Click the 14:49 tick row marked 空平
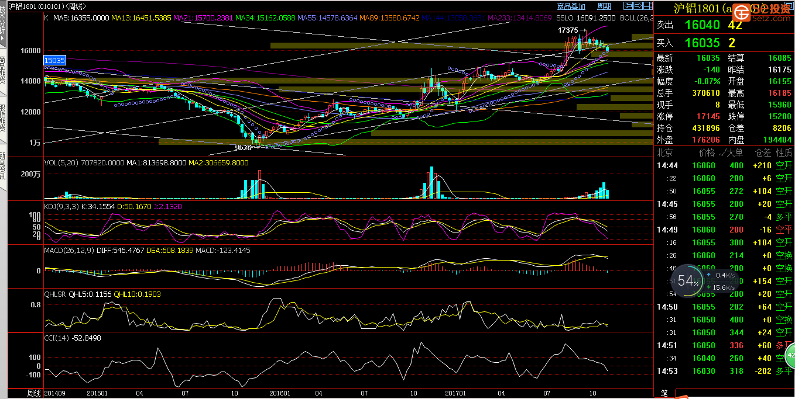The height and width of the screenshot is (399, 795). (x=724, y=230)
